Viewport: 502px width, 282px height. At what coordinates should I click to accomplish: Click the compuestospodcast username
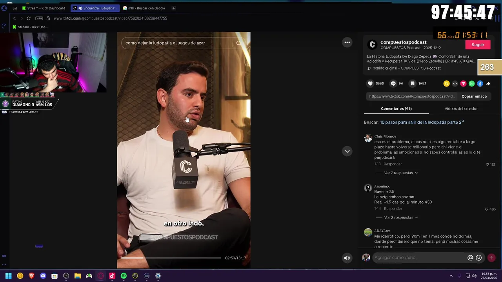403,42
